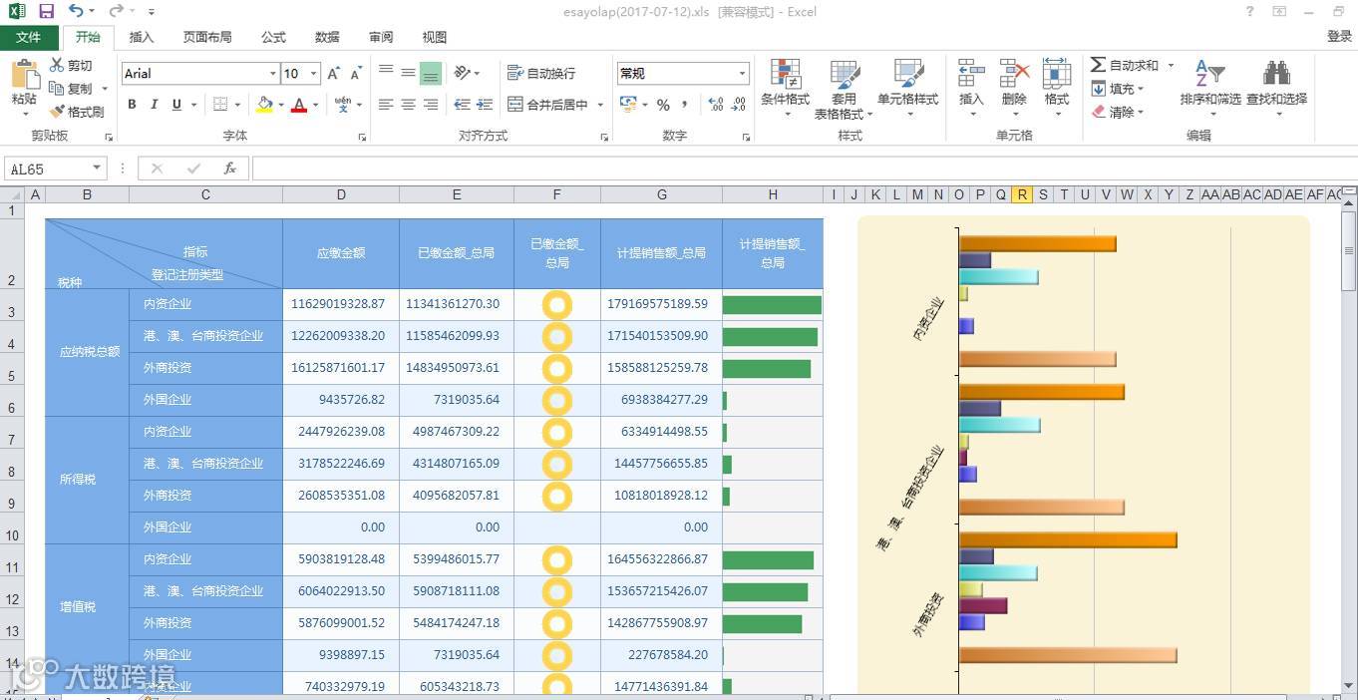Switch to the Formulas (公式) tab
This screenshot has width=1358, height=700.
pyautogui.click(x=273, y=37)
